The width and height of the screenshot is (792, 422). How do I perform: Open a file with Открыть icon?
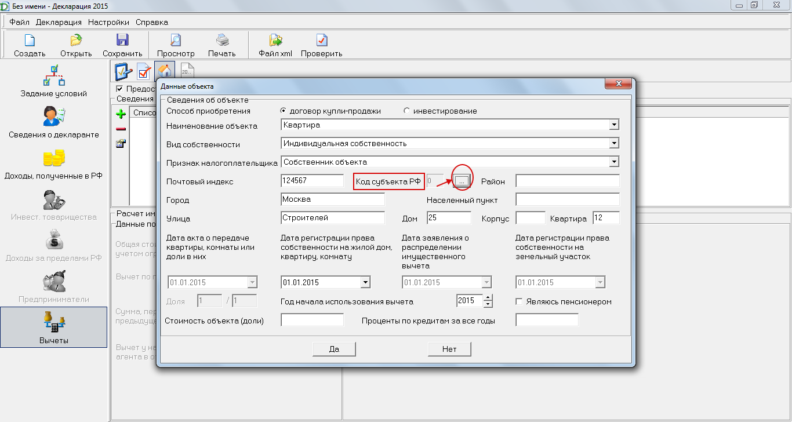pos(76,41)
